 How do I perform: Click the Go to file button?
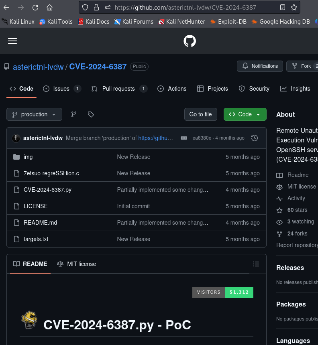[x=200, y=114]
